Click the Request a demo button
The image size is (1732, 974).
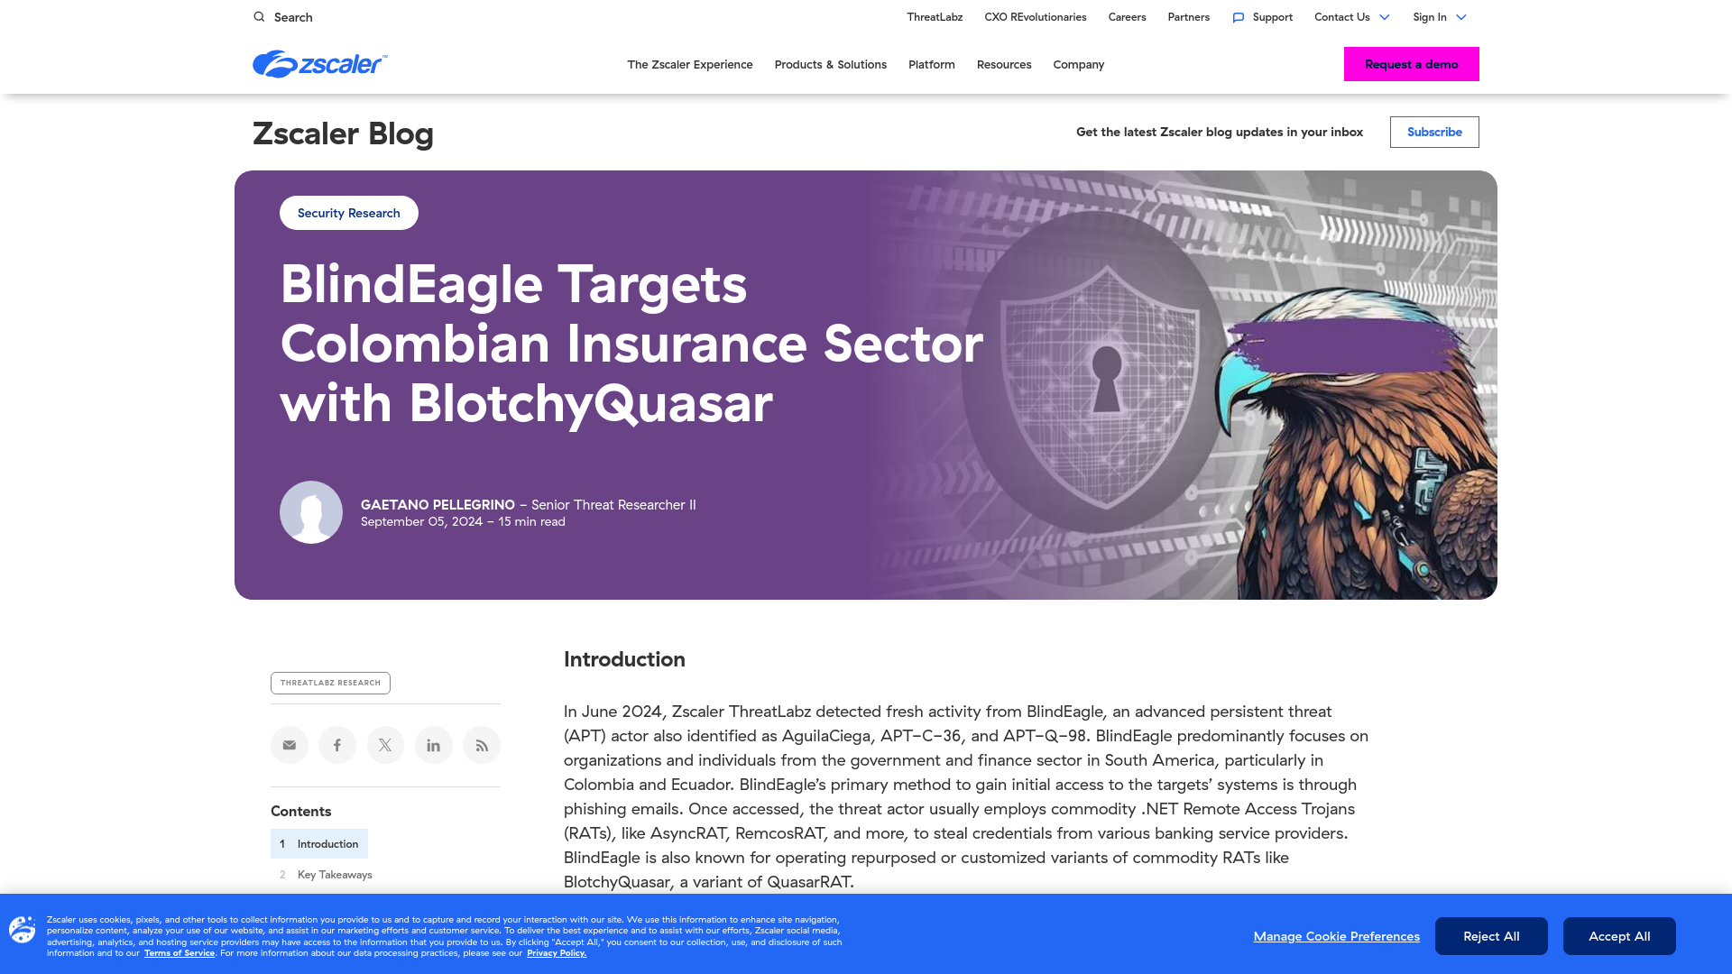[1411, 63]
